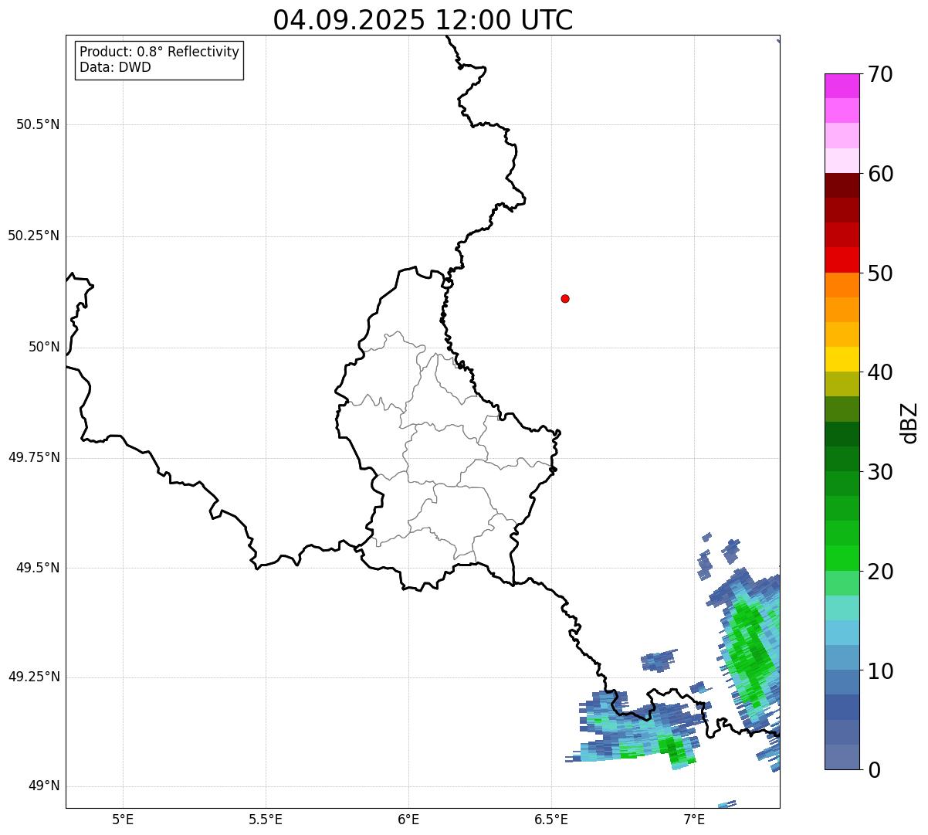Pick the bright red colorbar swatch above 50
This screenshot has width=928, height=835.
click(x=842, y=260)
